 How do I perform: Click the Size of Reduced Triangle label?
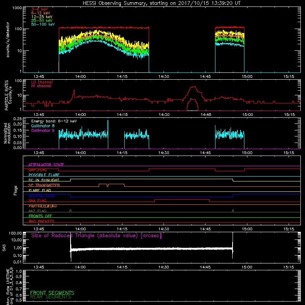coord(96,236)
